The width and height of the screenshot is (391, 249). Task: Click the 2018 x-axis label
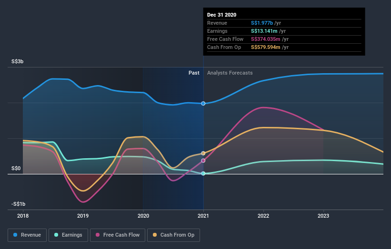coord(23,216)
